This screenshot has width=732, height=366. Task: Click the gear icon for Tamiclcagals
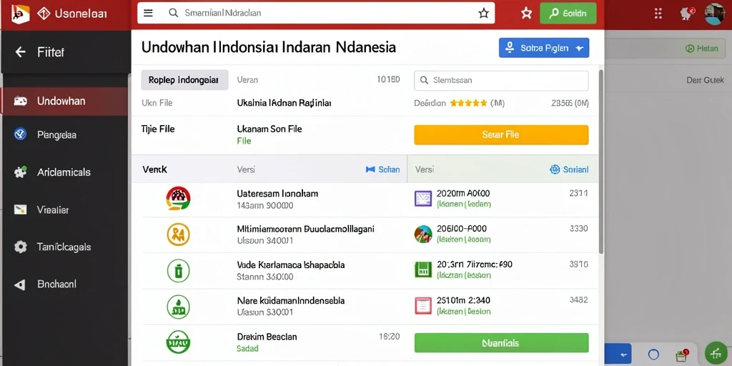pos(20,247)
